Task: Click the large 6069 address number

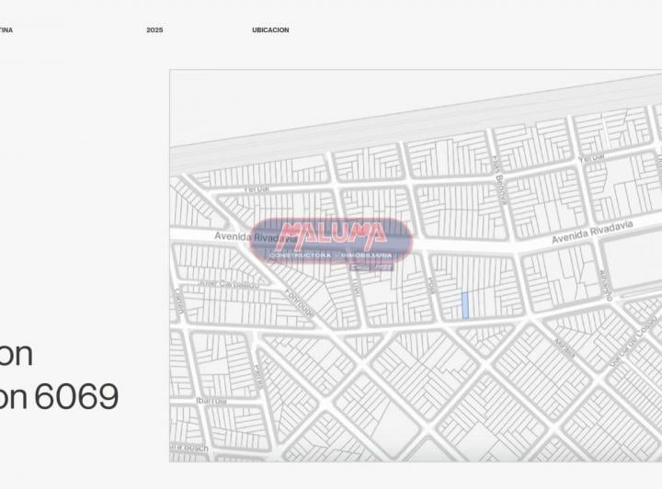Action: (x=76, y=396)
